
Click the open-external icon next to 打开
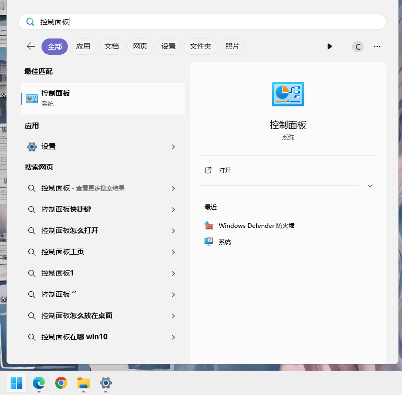208,170
